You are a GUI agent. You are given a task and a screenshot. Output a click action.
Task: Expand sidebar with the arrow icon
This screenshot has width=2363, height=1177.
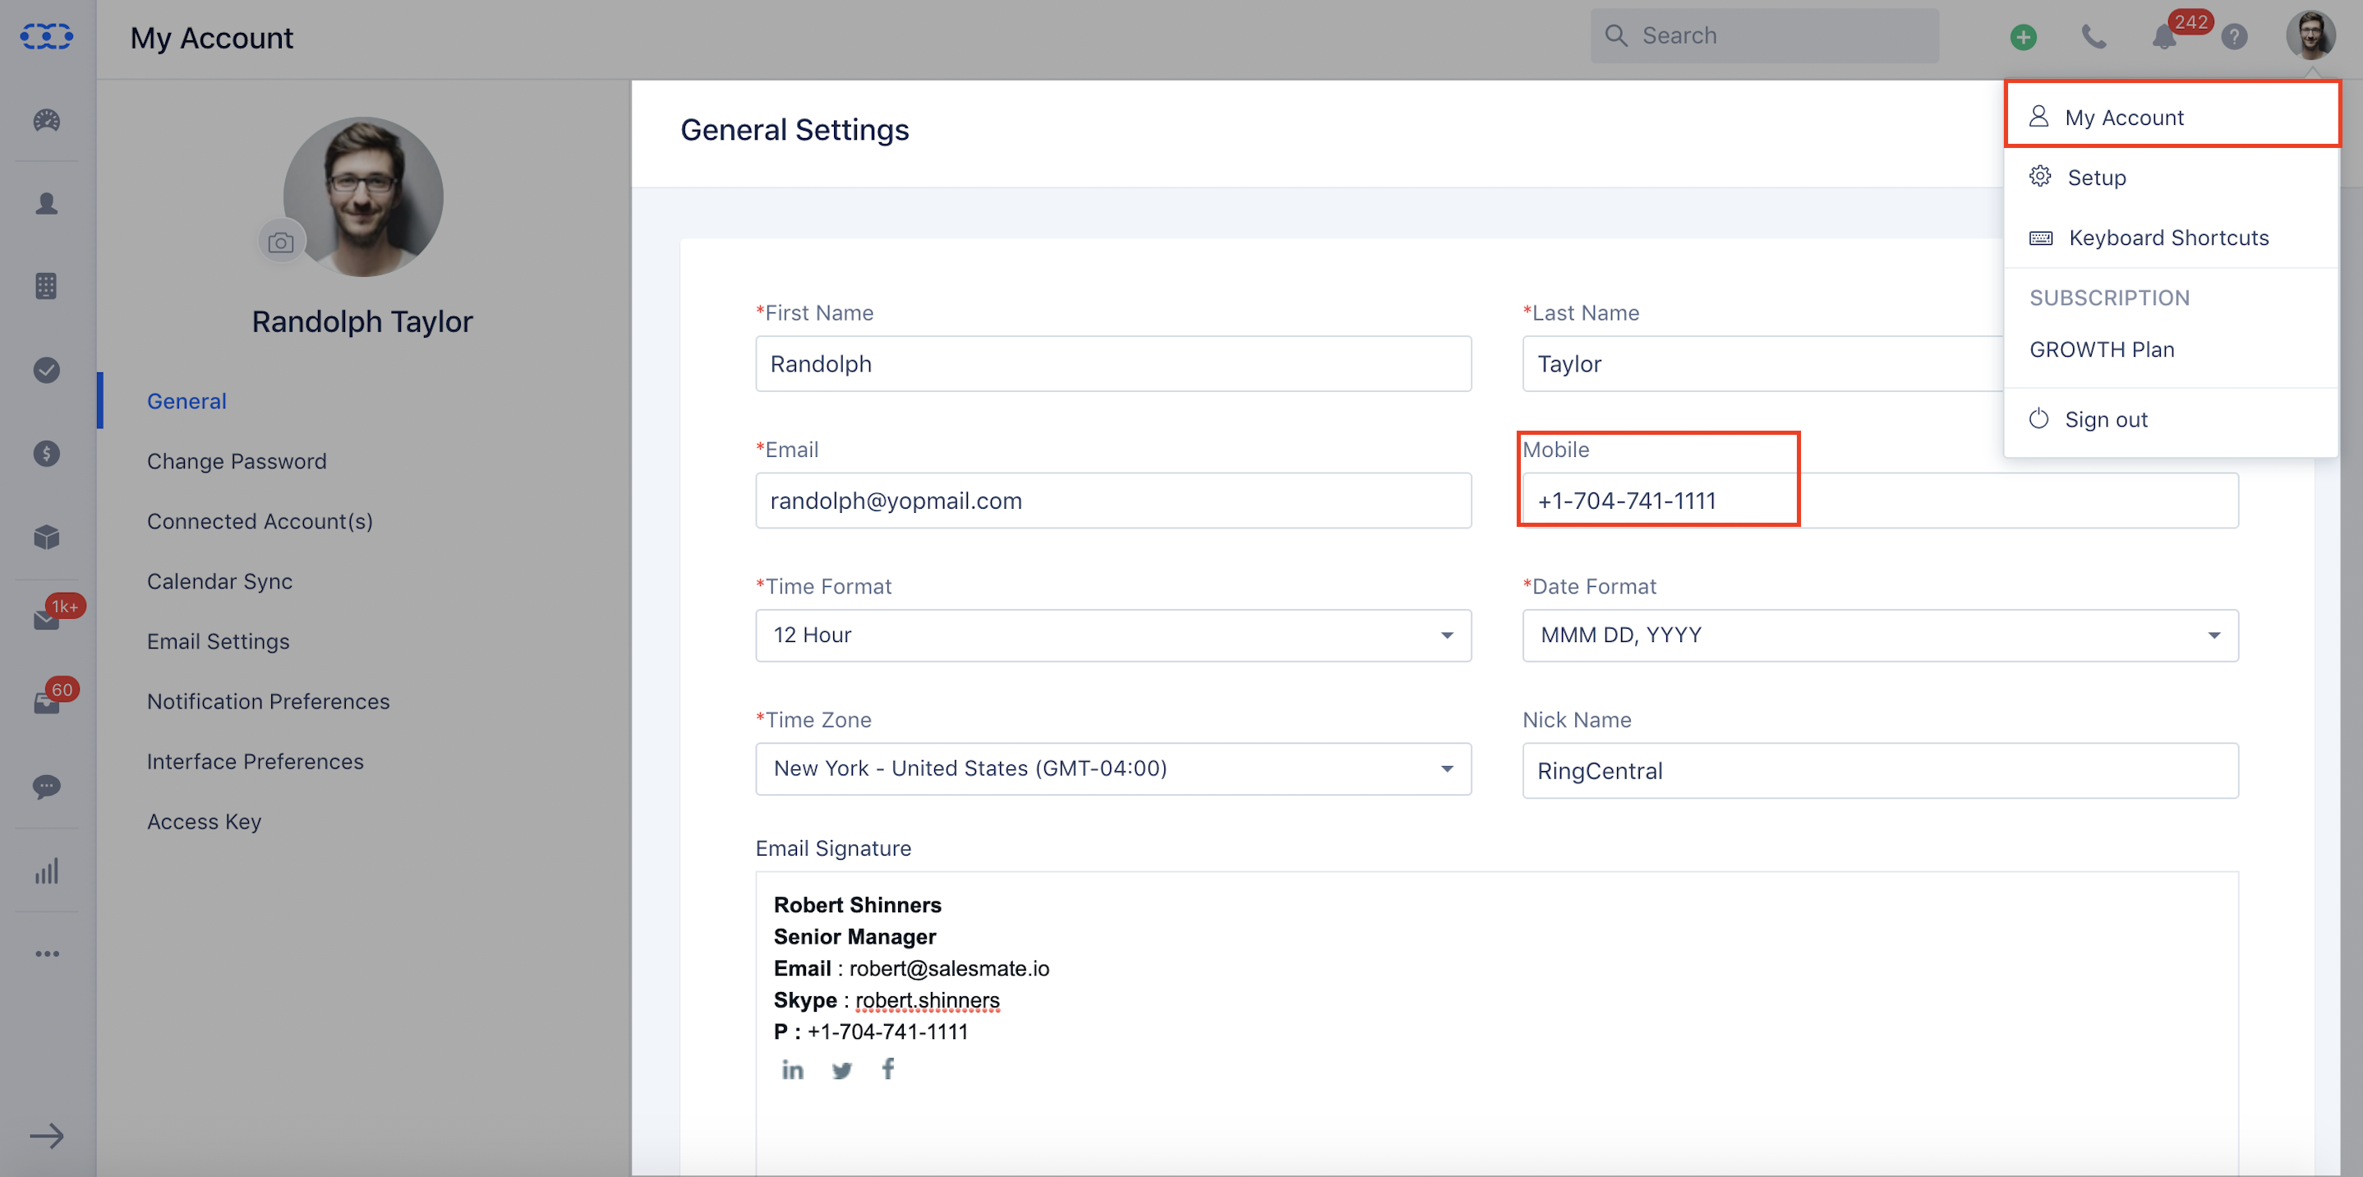coord(47,1136)
